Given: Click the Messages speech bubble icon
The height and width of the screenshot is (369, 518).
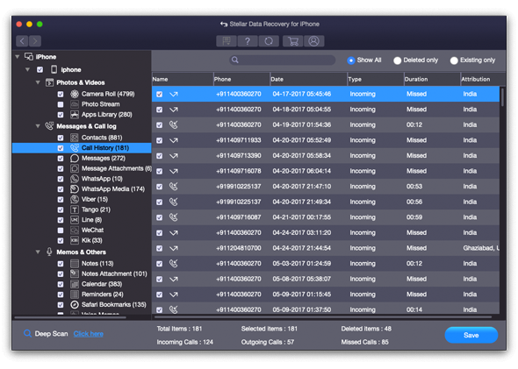Looking at the screenshot, I should click(75, 158).
